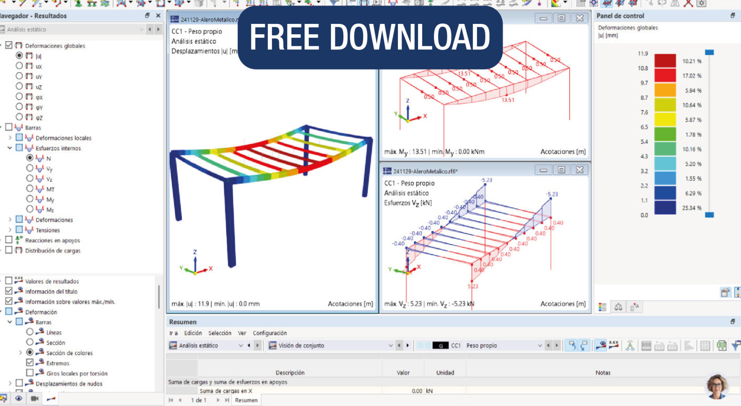This screenshot has height=406, width=741.
Task: Click the dark red 10.21 % color swatch
Action: click(x=665, y=61)
